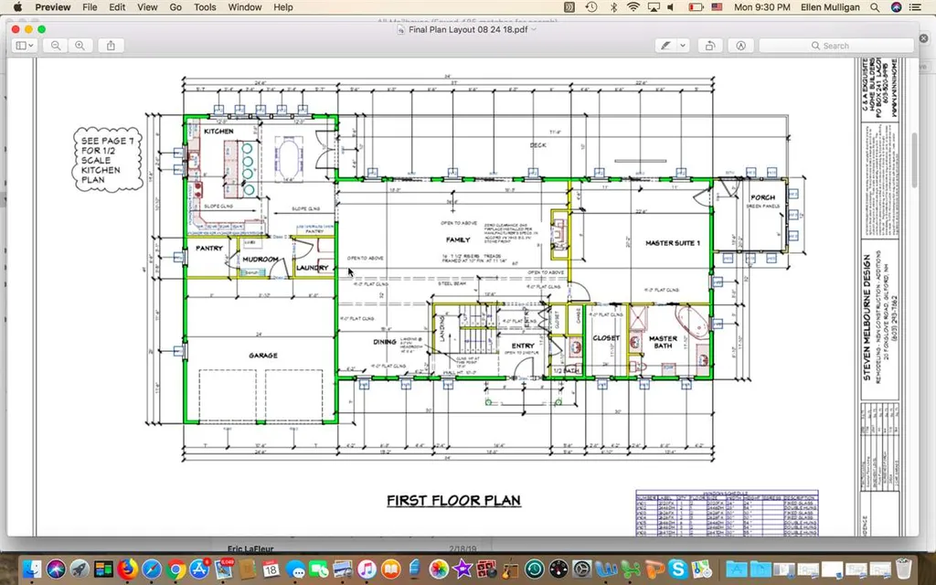This screenshot has width=936, height=585.
Task: Launch Siri from the Dock
Action: coord(56,569)
